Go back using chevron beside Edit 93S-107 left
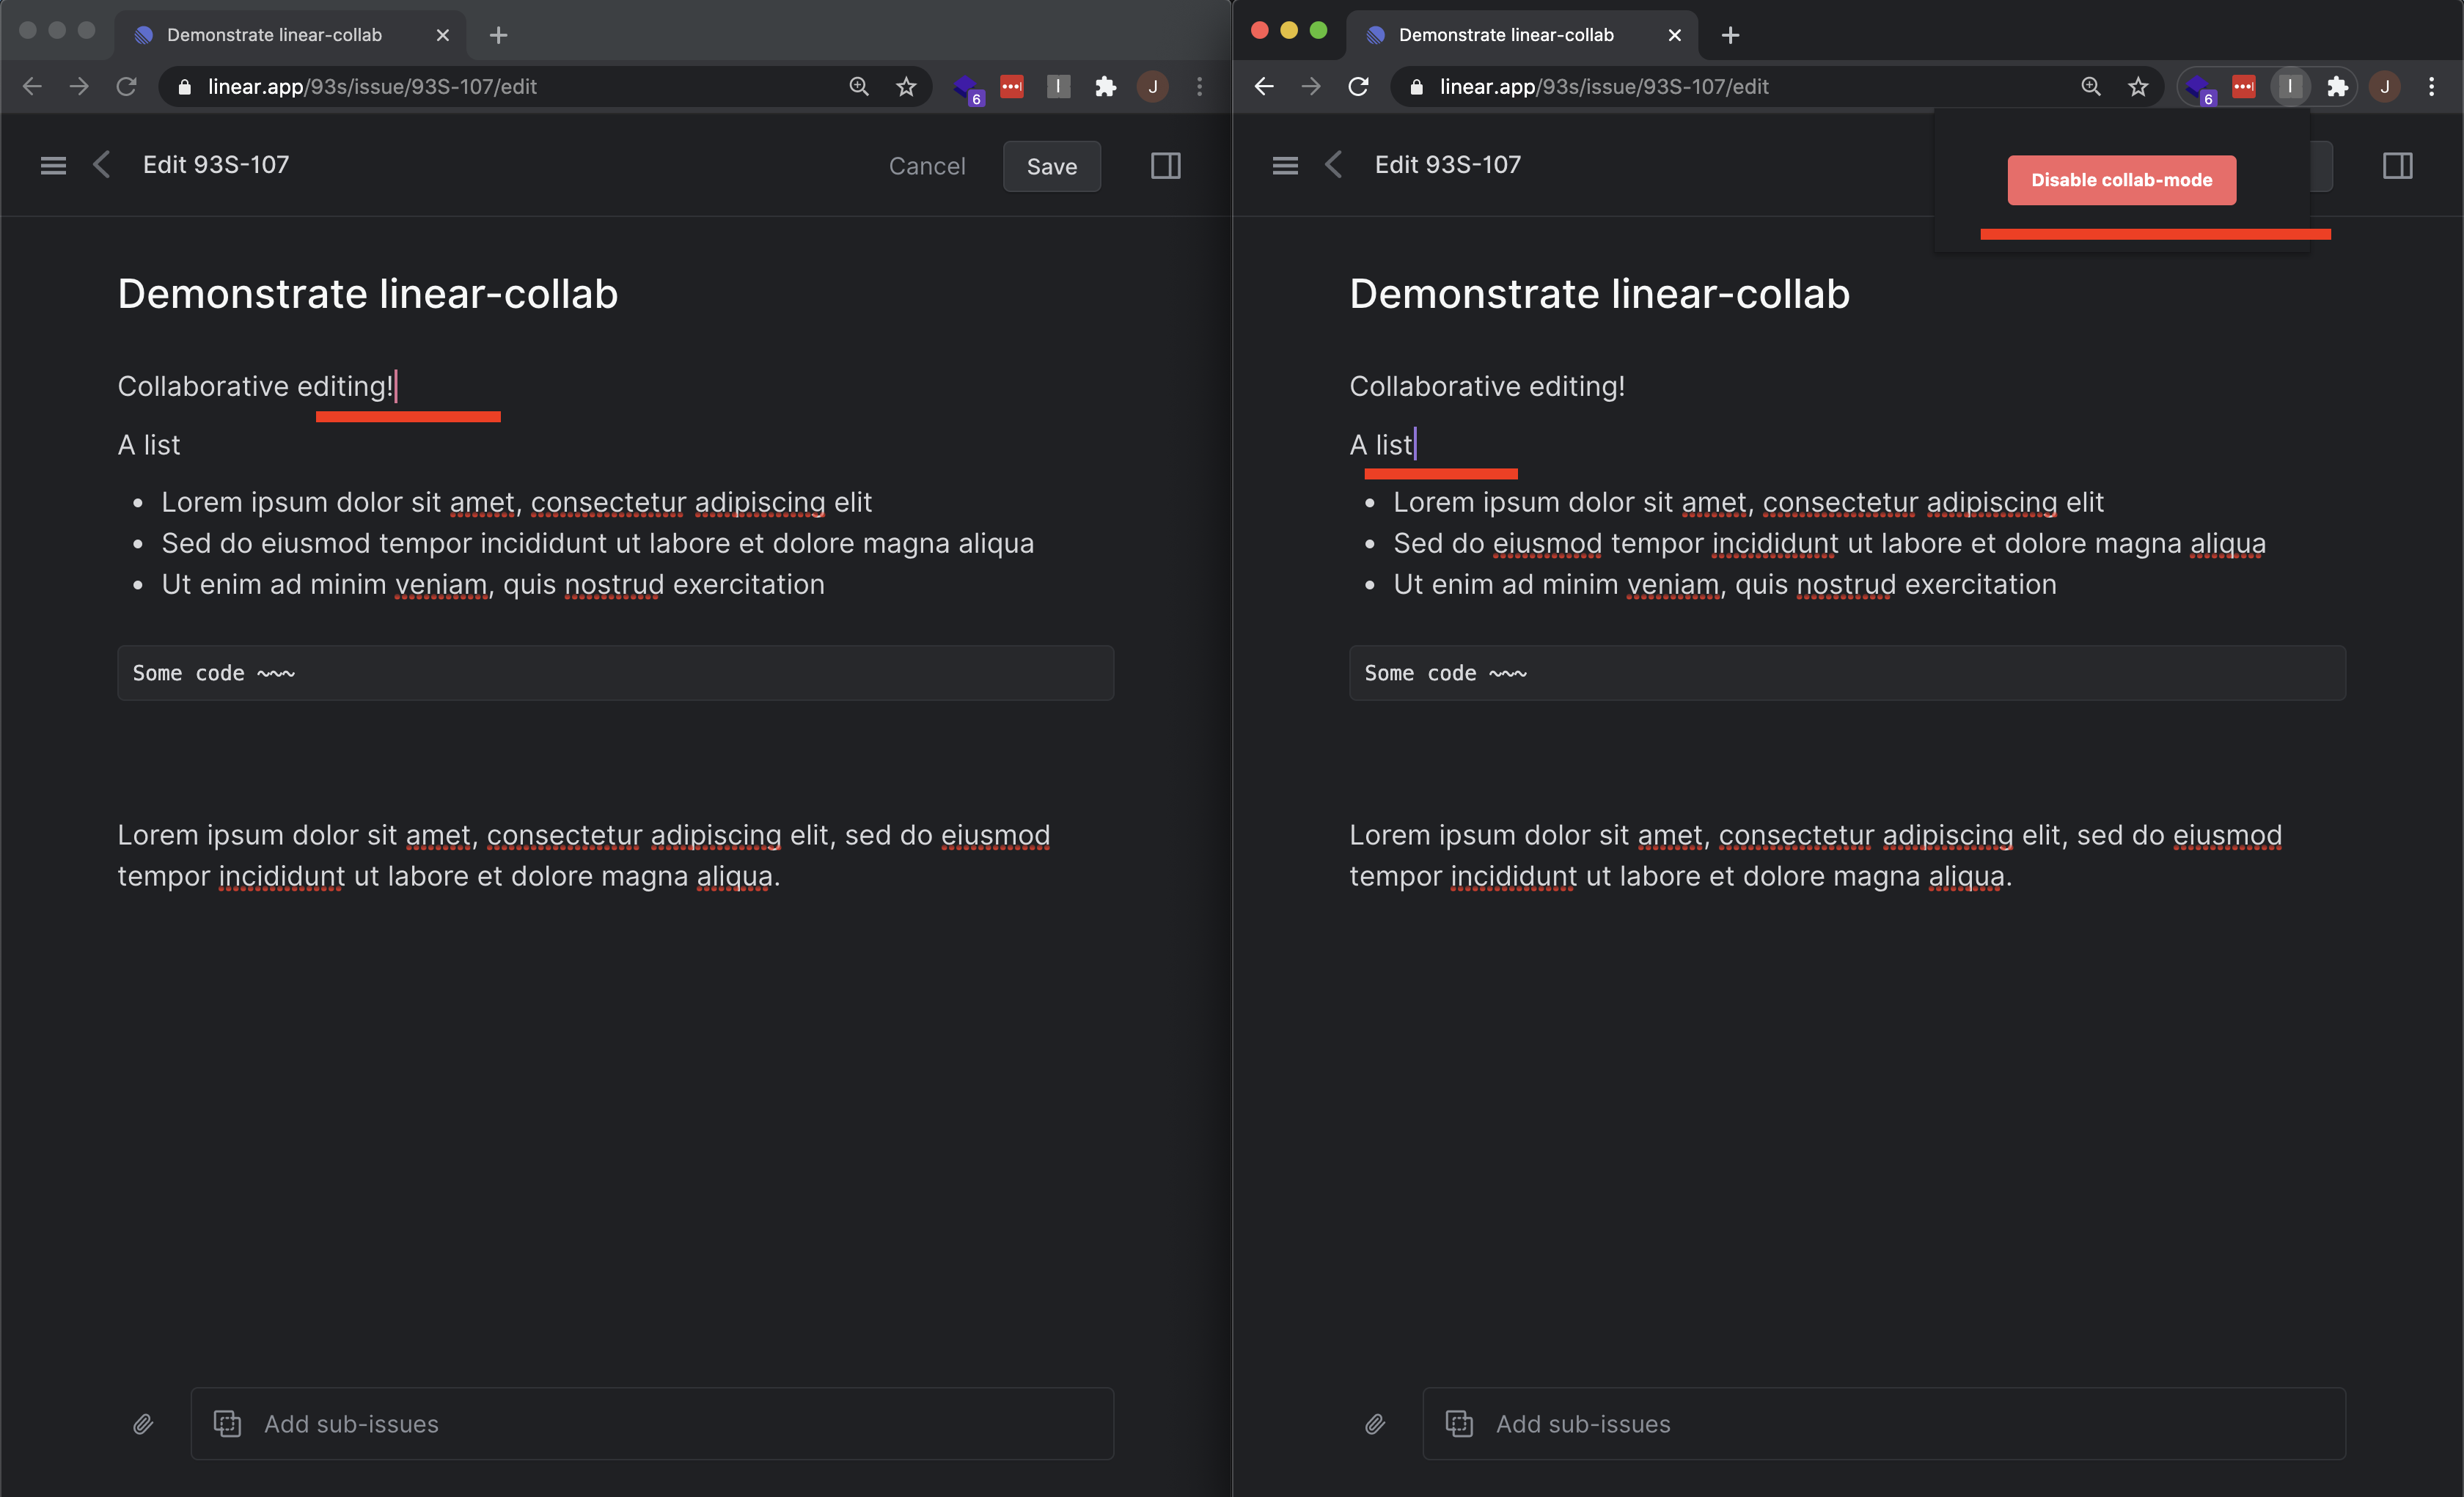Image resolution: width=2464 pixels, height=1497 pixels. point(101,165)
